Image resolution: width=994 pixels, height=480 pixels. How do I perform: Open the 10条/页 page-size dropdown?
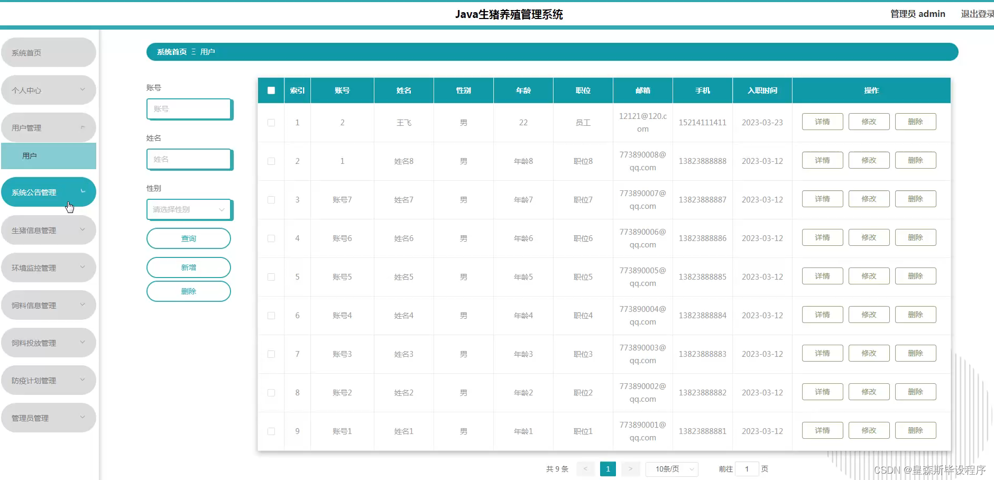click(x=672, y=469)
